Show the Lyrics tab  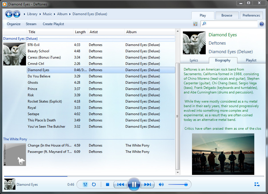click(194, 60)
